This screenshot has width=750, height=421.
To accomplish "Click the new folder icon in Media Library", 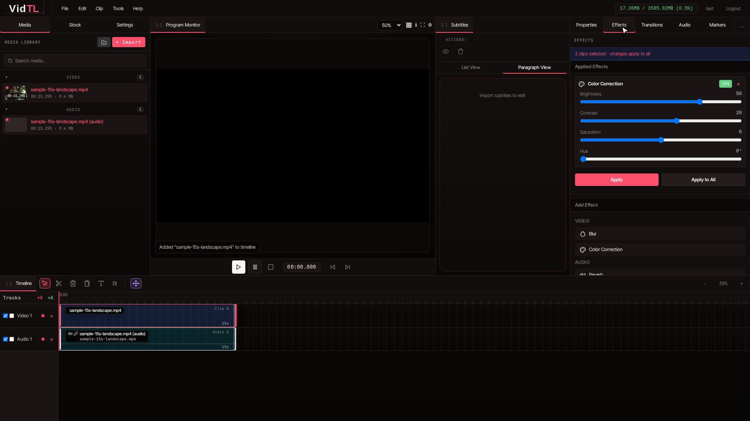I will point(104,42).
